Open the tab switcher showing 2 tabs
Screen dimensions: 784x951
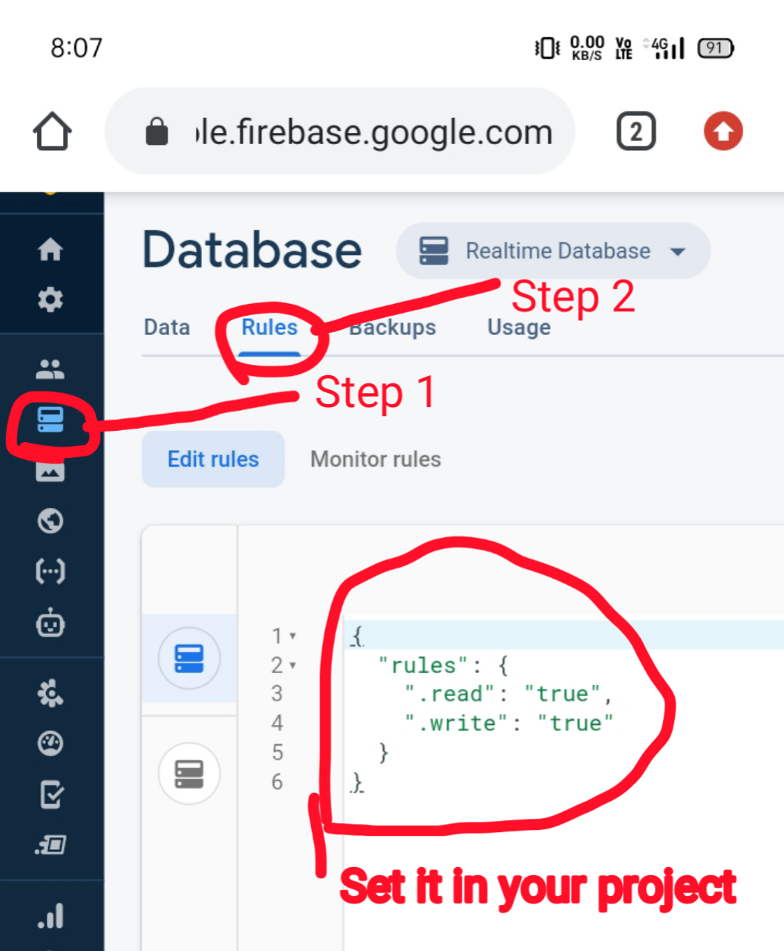tap(636, 132)
